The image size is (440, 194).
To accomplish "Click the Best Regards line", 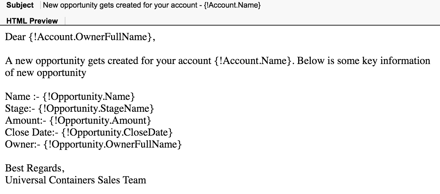I will pos(35,168).
